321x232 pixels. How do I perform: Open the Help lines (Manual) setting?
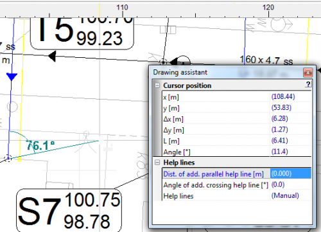[291, 195]
